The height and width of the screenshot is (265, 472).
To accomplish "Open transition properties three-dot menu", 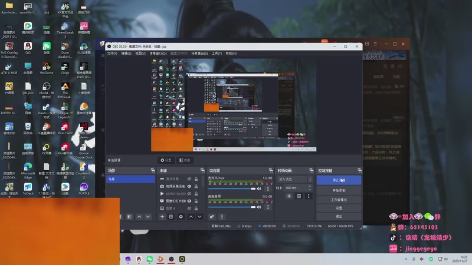I will coord(309,196).
